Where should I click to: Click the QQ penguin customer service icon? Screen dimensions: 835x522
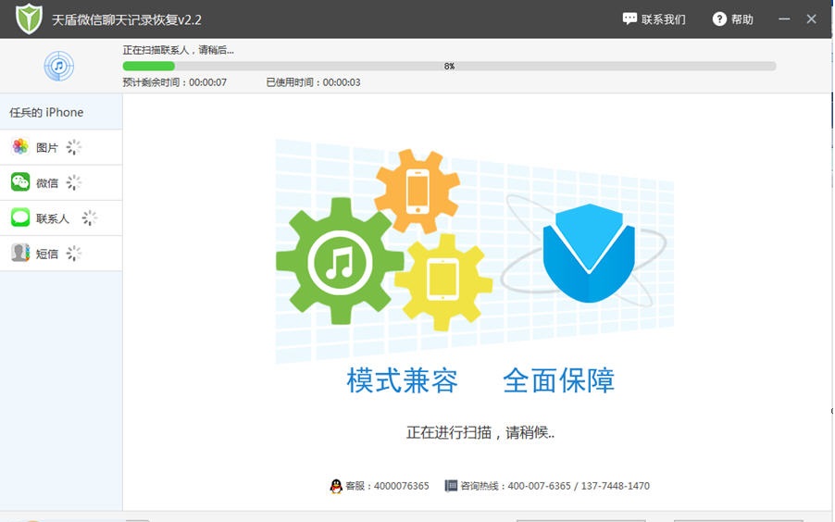[x=336, y=486]
